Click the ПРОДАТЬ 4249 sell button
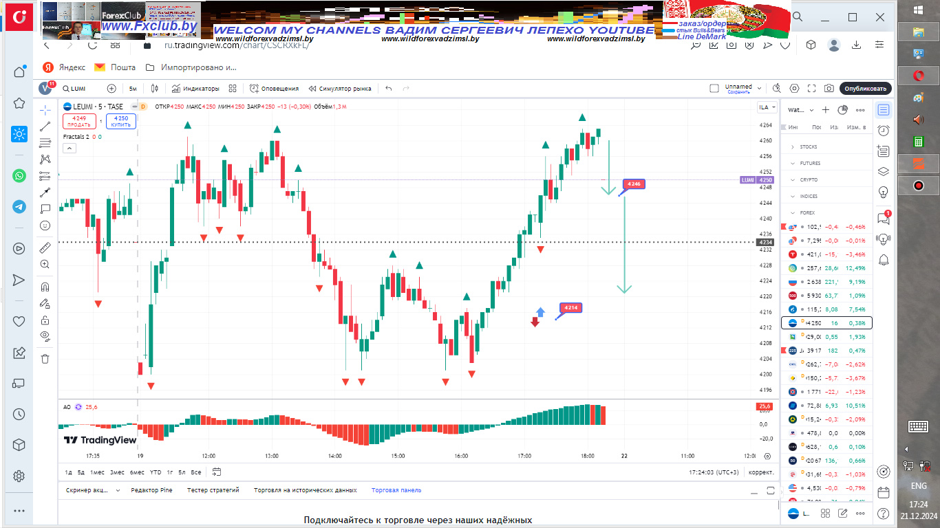Screen dimensions: 940x528 point(79,122)
